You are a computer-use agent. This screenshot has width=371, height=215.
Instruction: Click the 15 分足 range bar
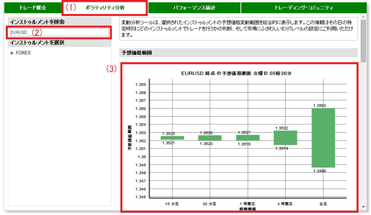172,138
